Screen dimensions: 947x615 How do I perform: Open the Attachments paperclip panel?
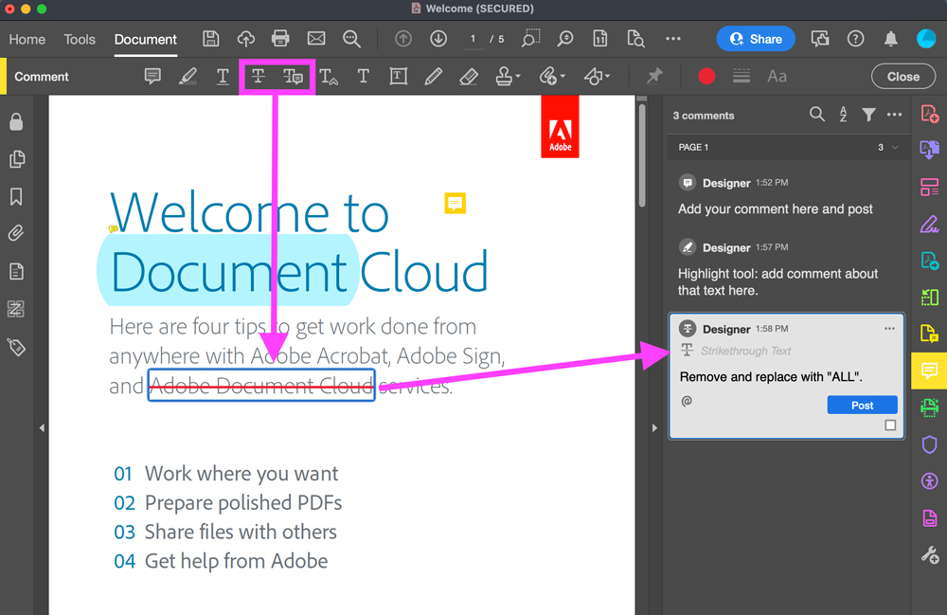16,233
